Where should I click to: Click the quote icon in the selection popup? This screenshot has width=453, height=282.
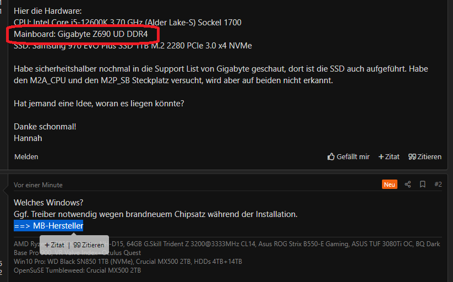77,245
